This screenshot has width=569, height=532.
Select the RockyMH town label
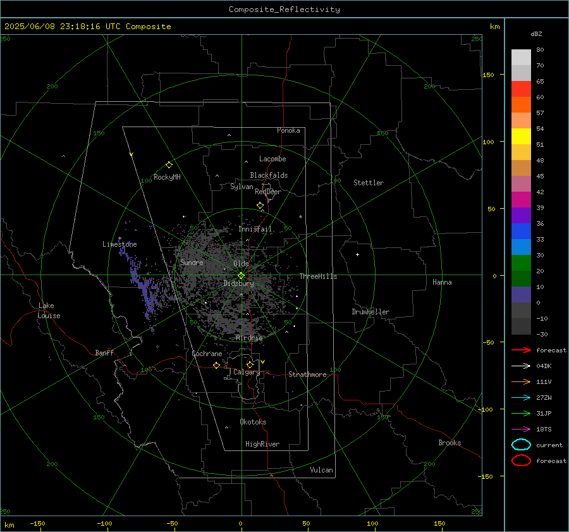(167, 177)
